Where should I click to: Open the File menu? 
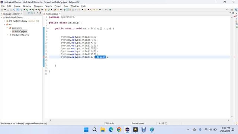pos(3,6)
